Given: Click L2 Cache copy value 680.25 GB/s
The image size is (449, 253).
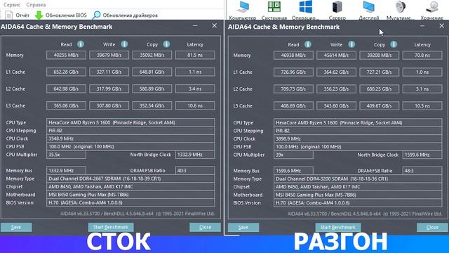Looking at the screenshot, I should [379, 89].
